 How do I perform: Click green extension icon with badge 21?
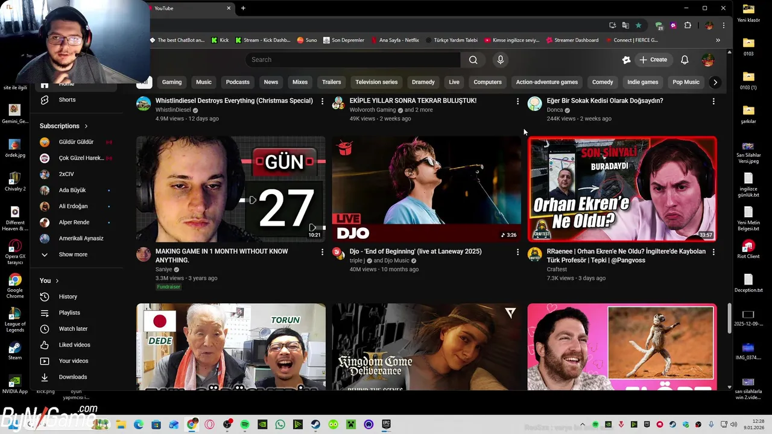point(659,26)
